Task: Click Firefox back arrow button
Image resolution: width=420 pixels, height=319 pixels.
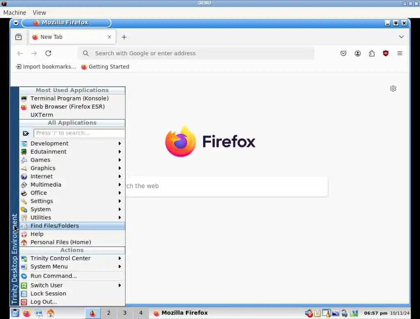Action: [20, 53]
